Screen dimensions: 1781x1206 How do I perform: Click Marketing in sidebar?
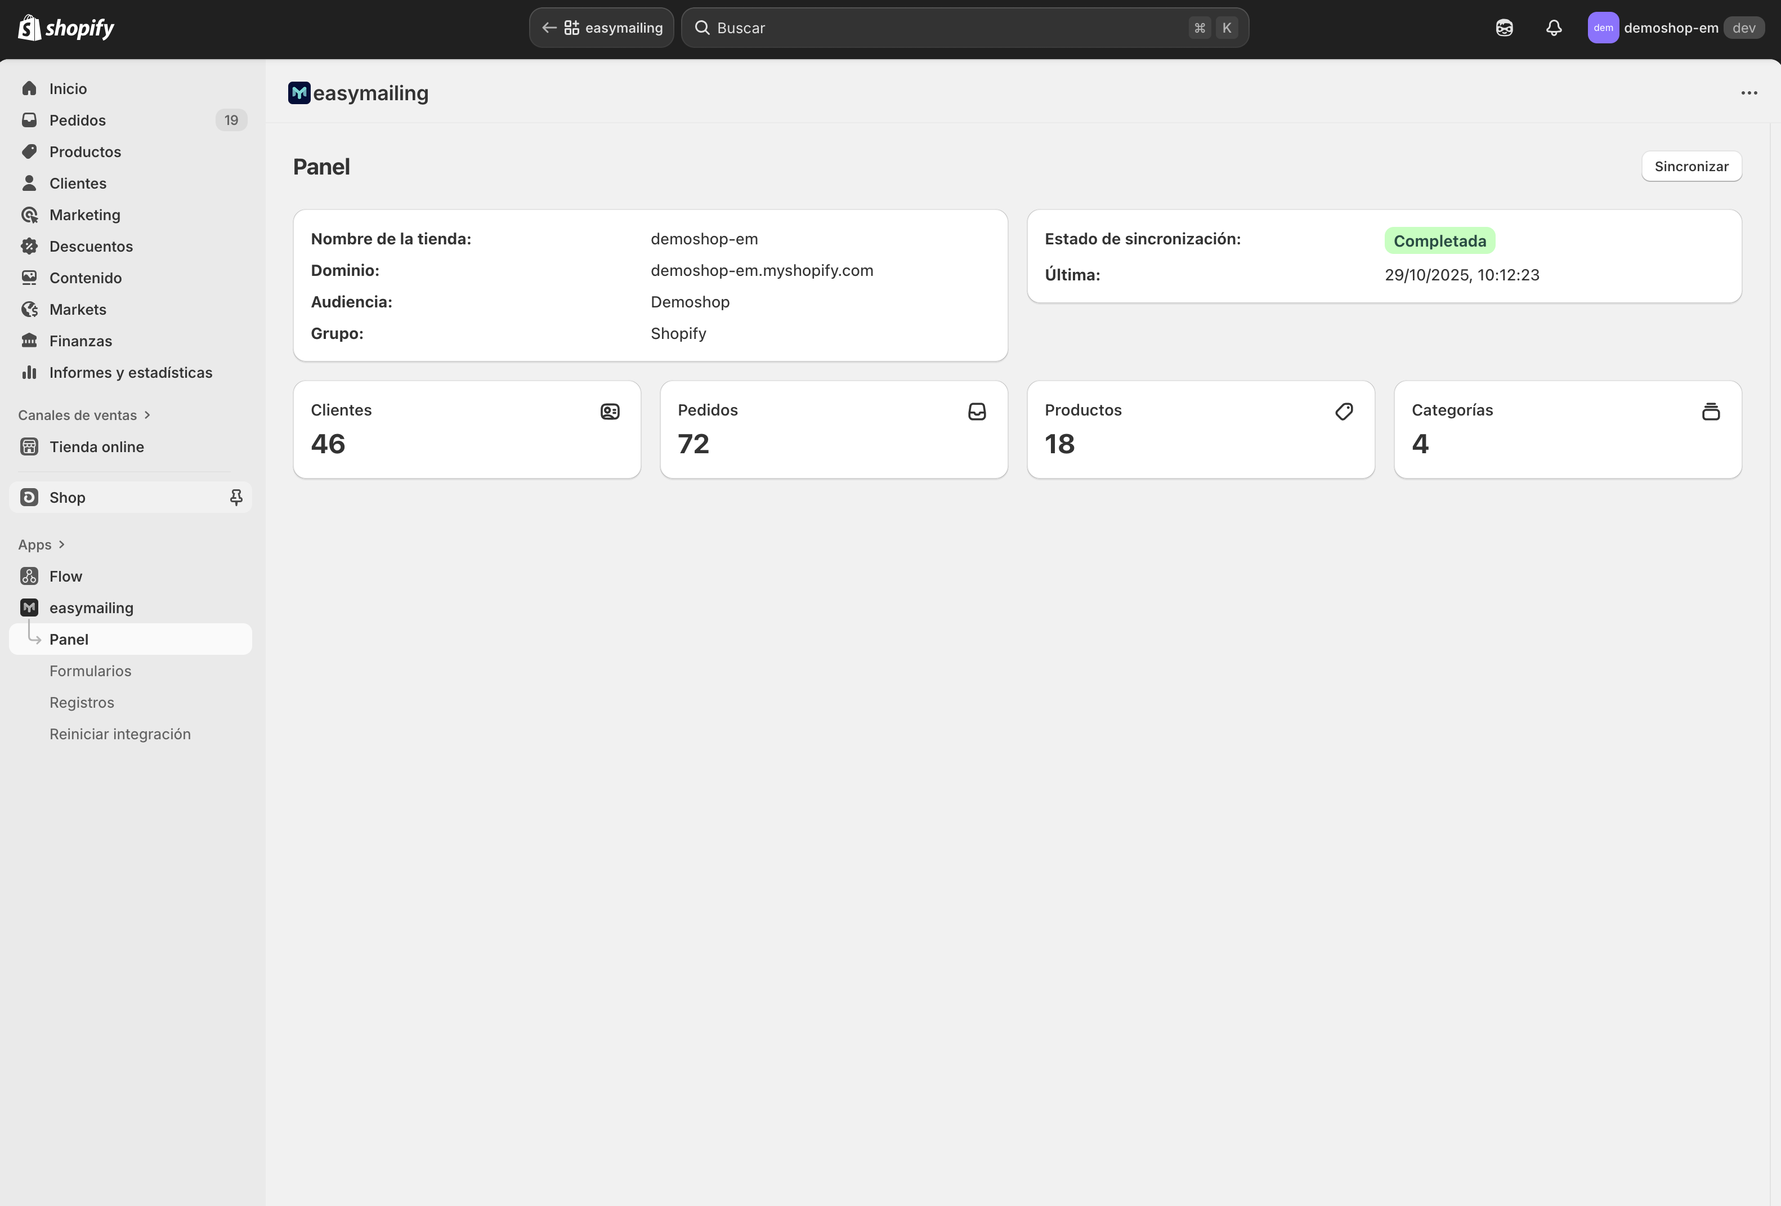tap(130, 215)
